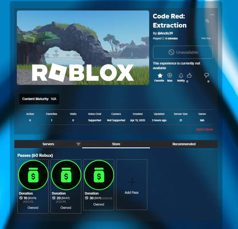The height and width of the screenshot is (229, 238).
Task: Click the Robux icon next to 20
Action: (54, 198)
